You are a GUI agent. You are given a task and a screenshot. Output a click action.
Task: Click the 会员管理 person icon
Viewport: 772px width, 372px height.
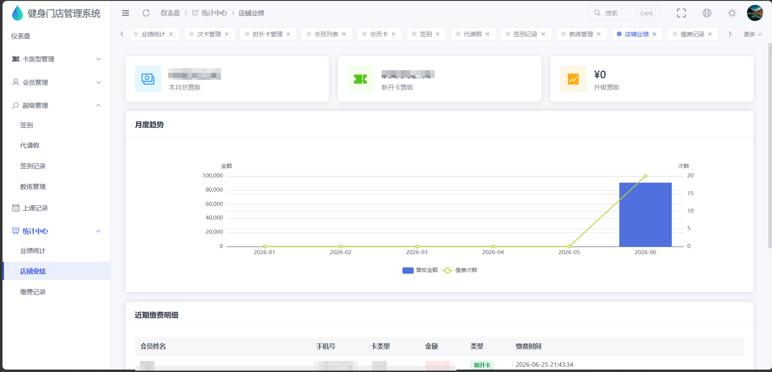tap(16, 82)
